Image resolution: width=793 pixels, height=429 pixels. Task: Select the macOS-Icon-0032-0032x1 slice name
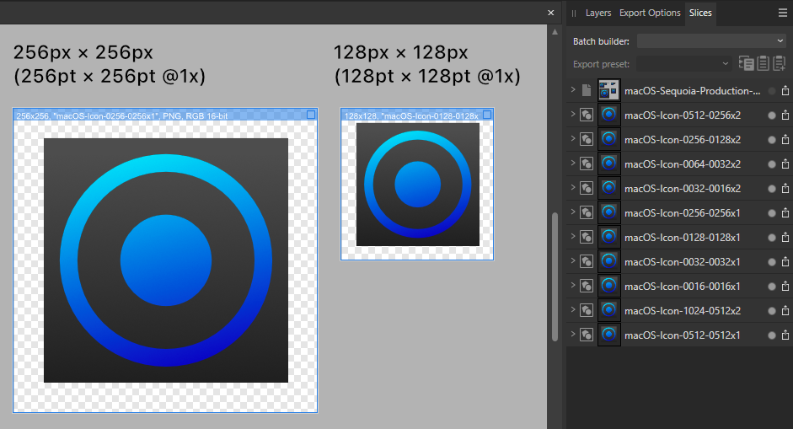point(683,262)
